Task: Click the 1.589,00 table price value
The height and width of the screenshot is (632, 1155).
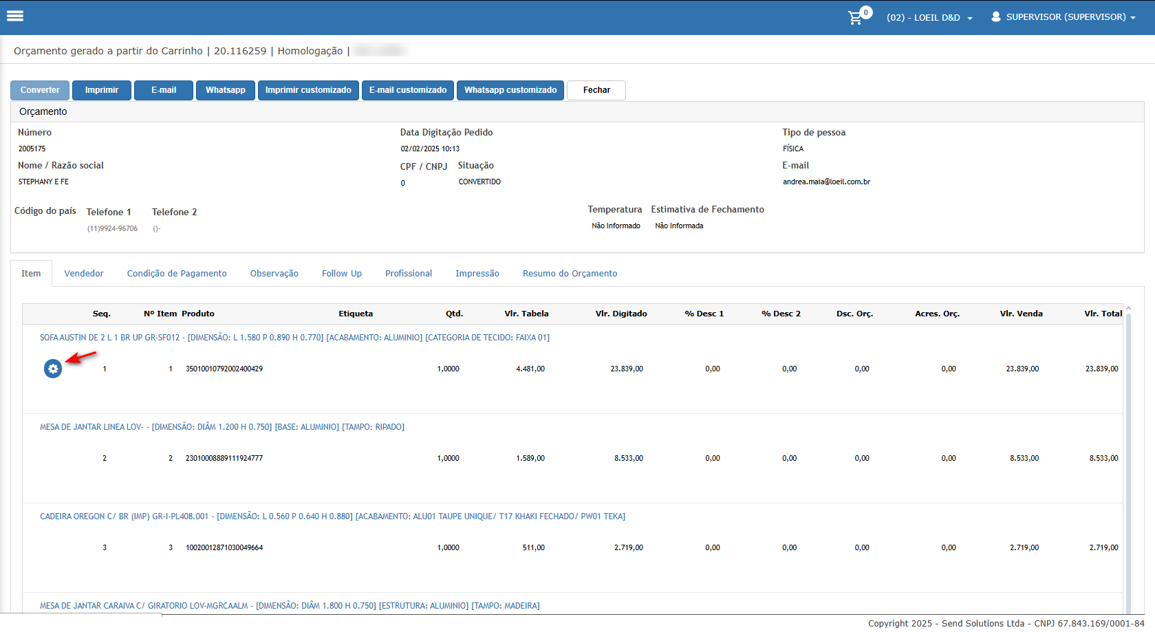Action: tap(530, 459)
